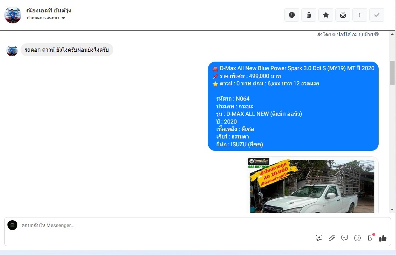Click car code line N064

coord(233,99)
